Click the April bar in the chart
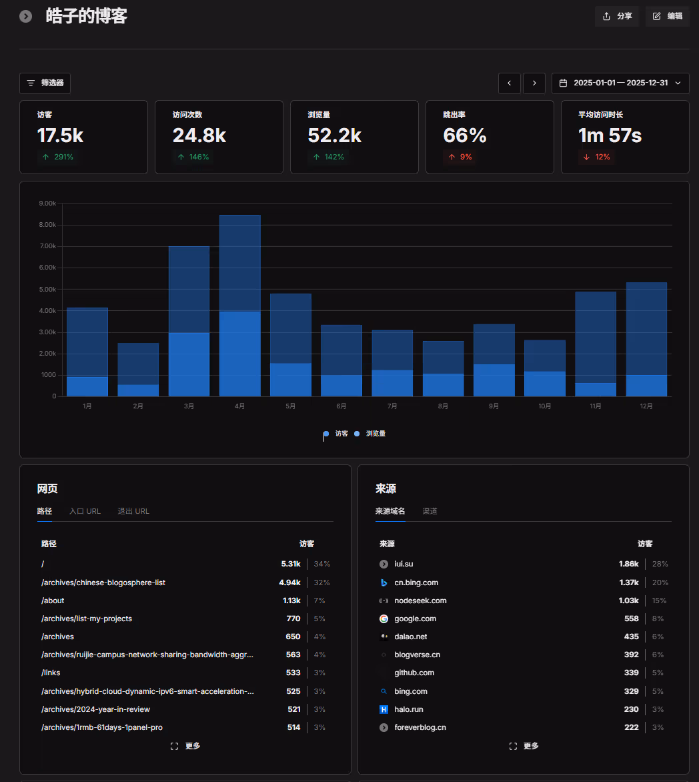699x782 pixels. click(x=239, y=307)
